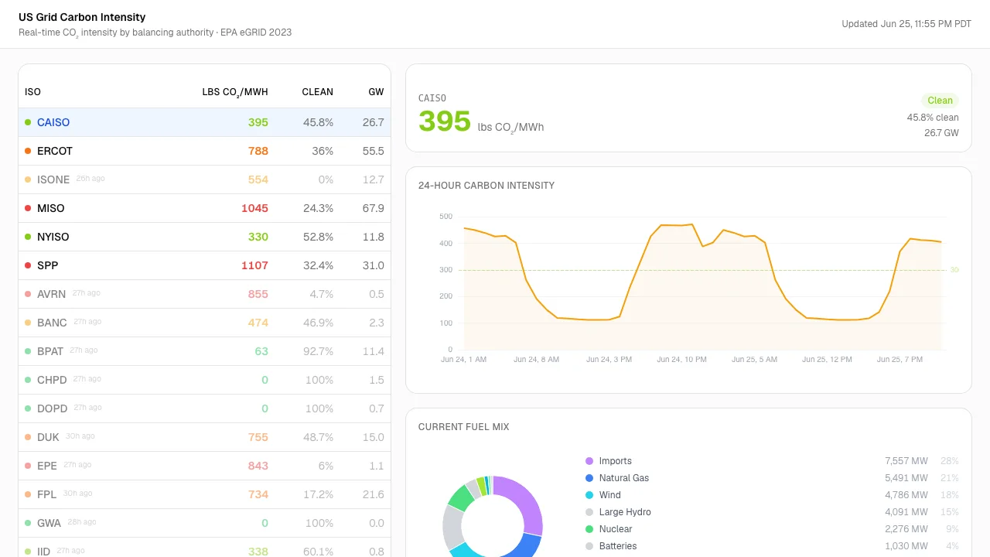This screenshot has width=990, height=557.
Task: Select the DOPD row
Action: 204,408
